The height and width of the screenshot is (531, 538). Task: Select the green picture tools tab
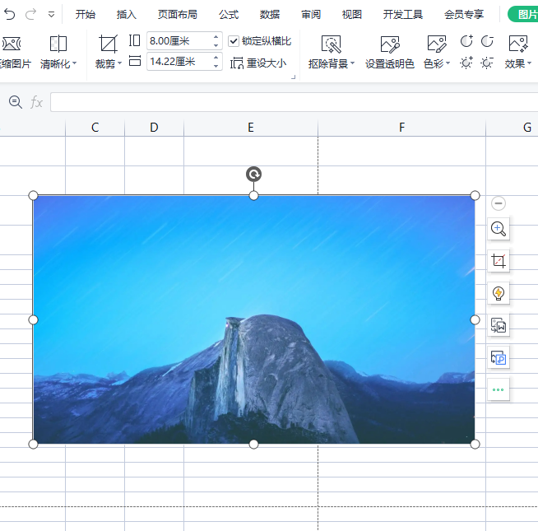click(523, 15)
